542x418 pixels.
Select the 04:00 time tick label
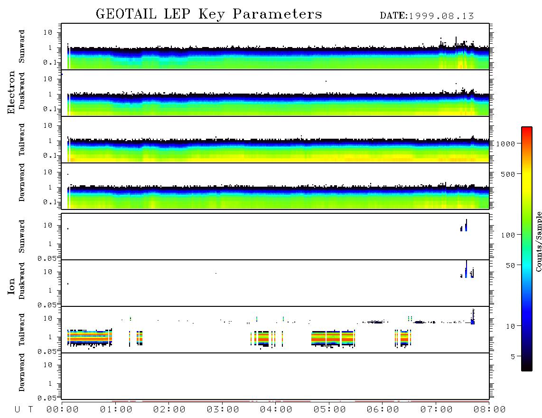tap(276, 410)
